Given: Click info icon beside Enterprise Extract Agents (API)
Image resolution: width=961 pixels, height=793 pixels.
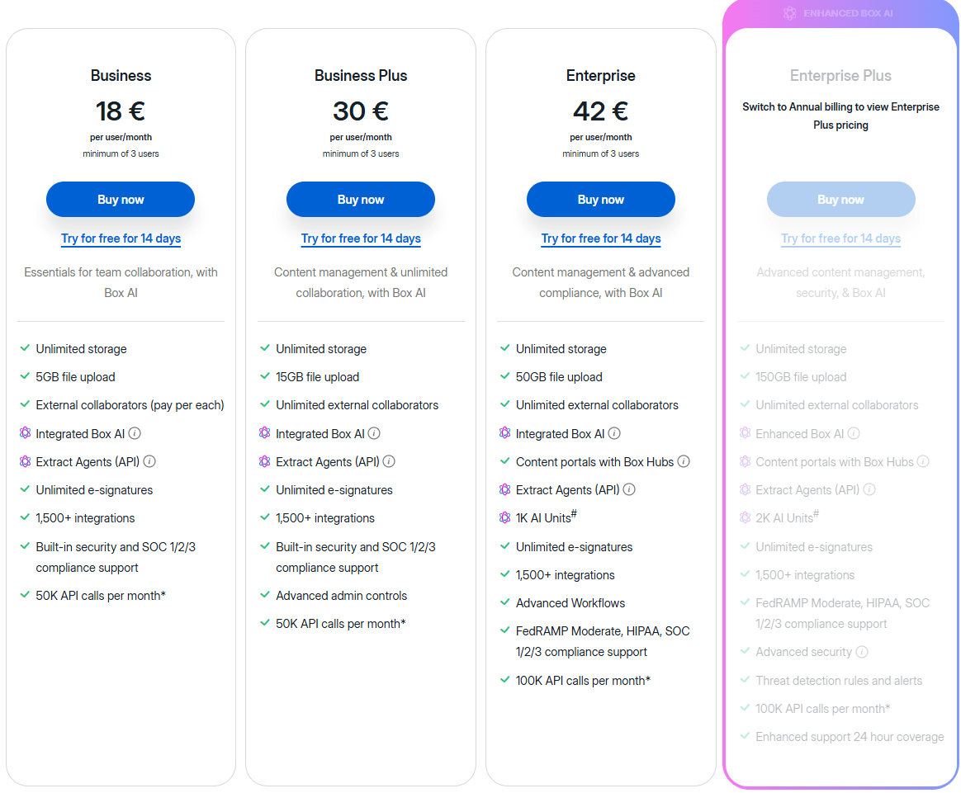Looking at the screenshot, I should 629,489.
